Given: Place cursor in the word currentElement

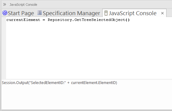Looking at the screenshot, I should [x=23, y=20].
